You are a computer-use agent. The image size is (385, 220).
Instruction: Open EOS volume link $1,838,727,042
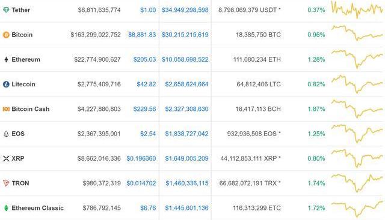[x=186, y=134]
